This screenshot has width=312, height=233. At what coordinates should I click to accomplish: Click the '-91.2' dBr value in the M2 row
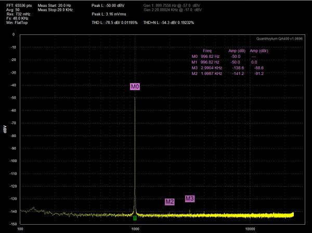tap(258, 73)
